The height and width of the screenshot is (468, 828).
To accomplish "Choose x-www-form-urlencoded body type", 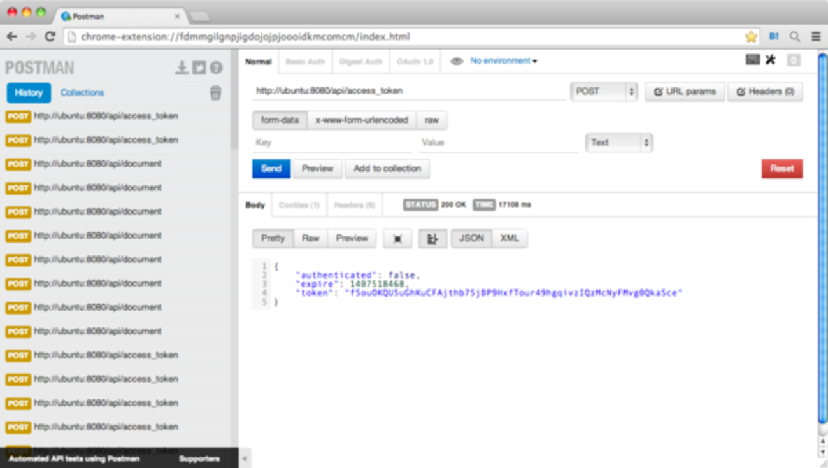I will coord(362,120).
